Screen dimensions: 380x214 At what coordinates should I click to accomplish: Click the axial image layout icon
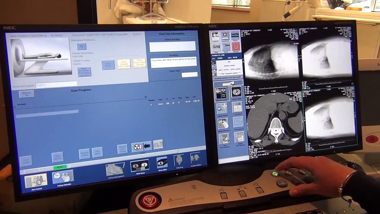click(x=236, y=92)
